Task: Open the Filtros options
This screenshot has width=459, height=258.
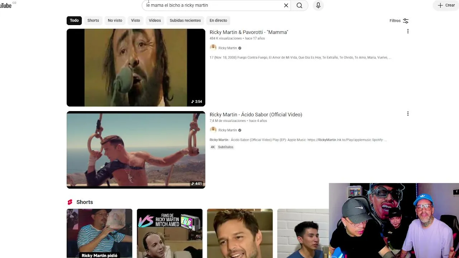Action: tap(399, 21)
